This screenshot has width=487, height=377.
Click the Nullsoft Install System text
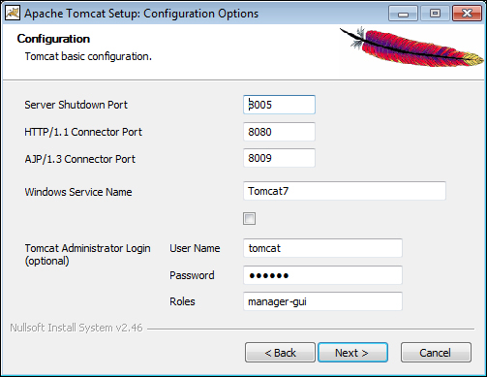pyautogui.click(x=76, y=328)
